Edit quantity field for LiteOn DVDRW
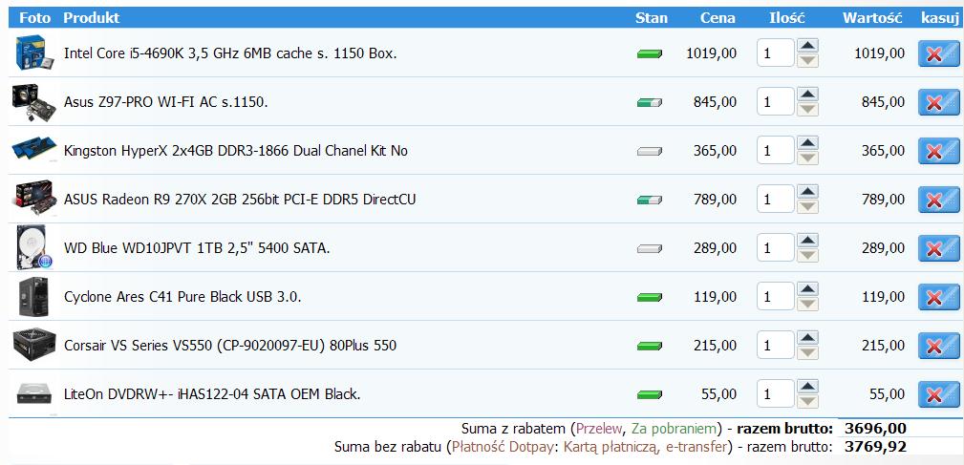964x465 pixels. click(x=775, y=393)
